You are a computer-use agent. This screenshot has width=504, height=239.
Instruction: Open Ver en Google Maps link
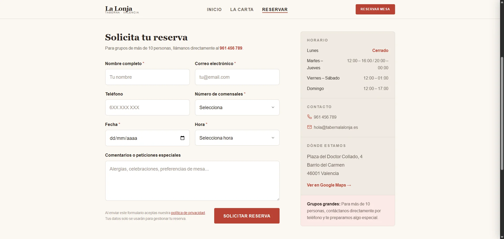329,185
